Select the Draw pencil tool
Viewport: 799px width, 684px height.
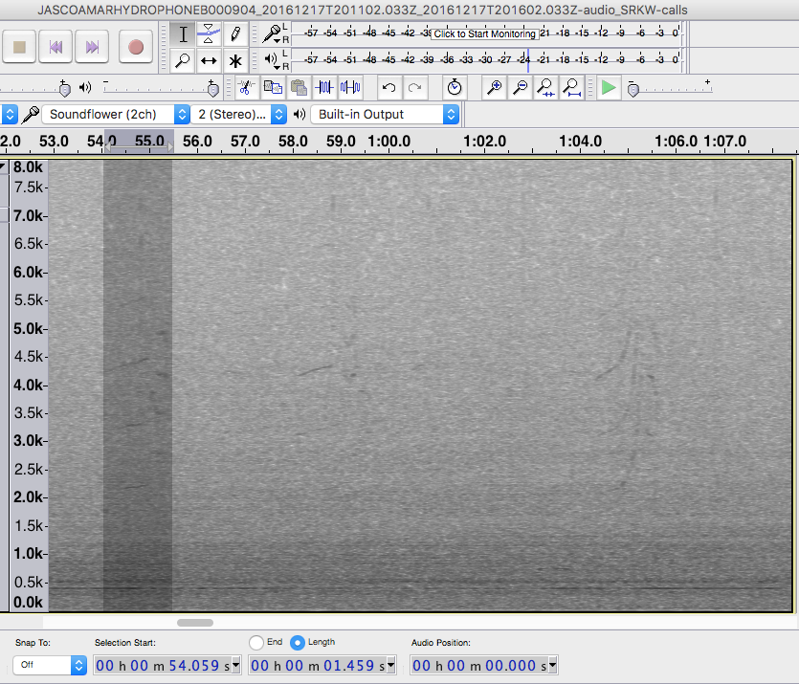coord(234,34)
